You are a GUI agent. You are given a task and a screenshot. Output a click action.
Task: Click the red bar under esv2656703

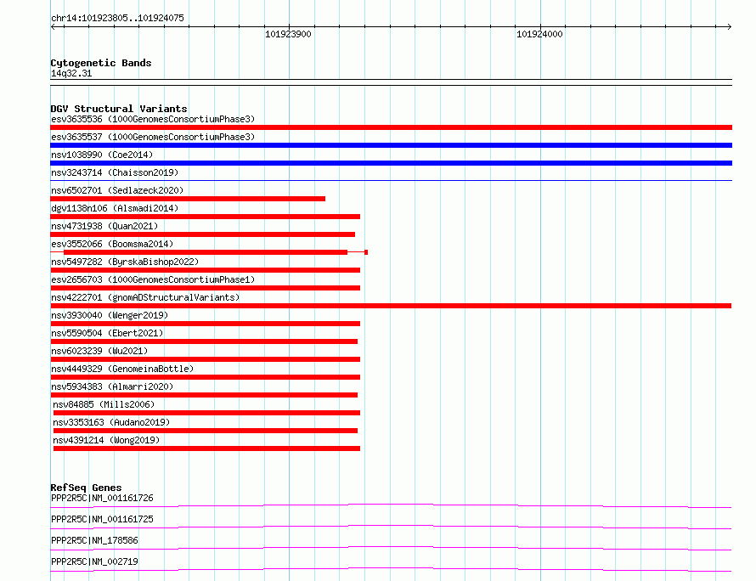click(x=205, y=288)
